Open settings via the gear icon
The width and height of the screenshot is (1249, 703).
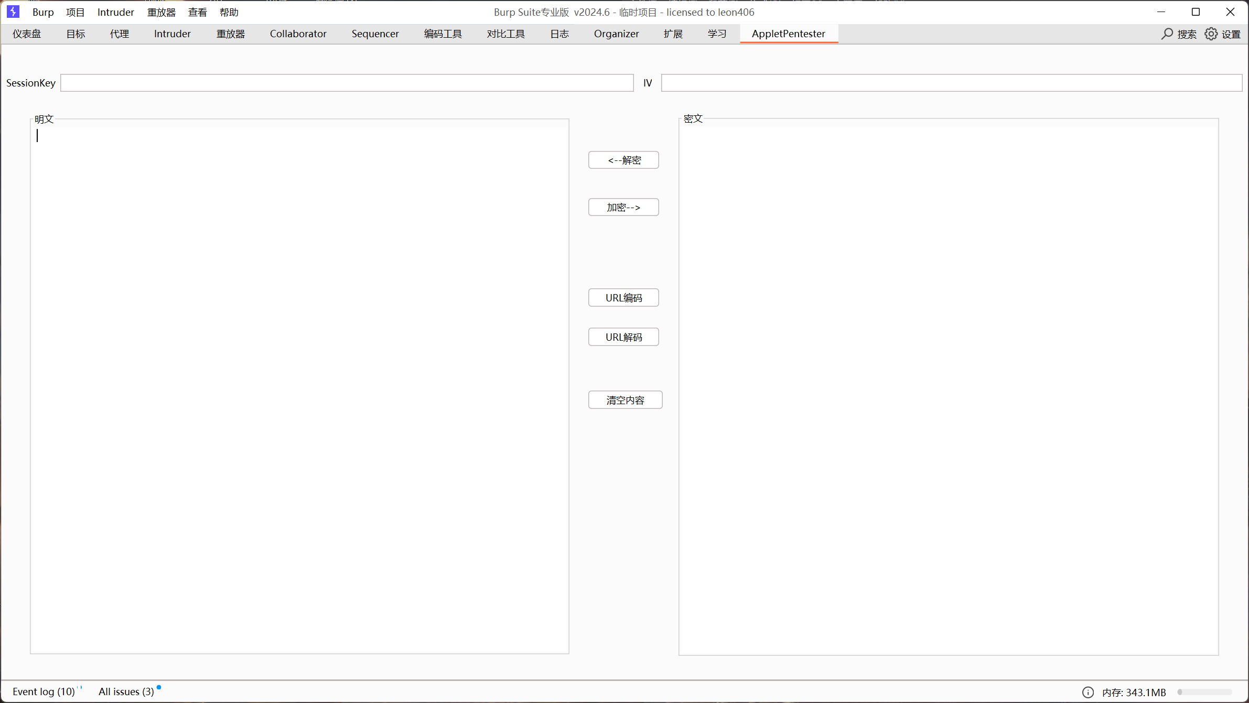click(x=1211, y=34)
